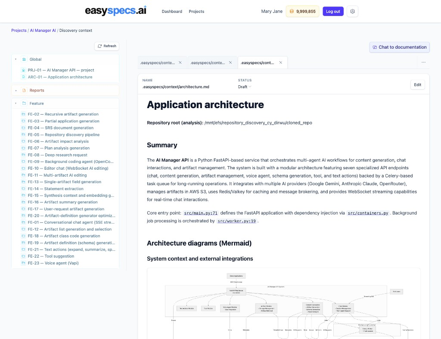The height and width of the screenshot is (339, 441).
Task: Click the FE-22 Tool suggestion icon
Action: pyautogui.click(x=23, y=256)
